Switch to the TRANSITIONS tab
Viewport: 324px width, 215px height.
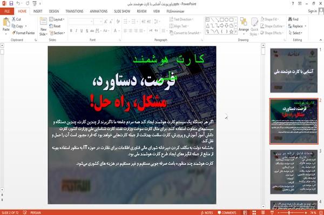click(x=75, y=11)
